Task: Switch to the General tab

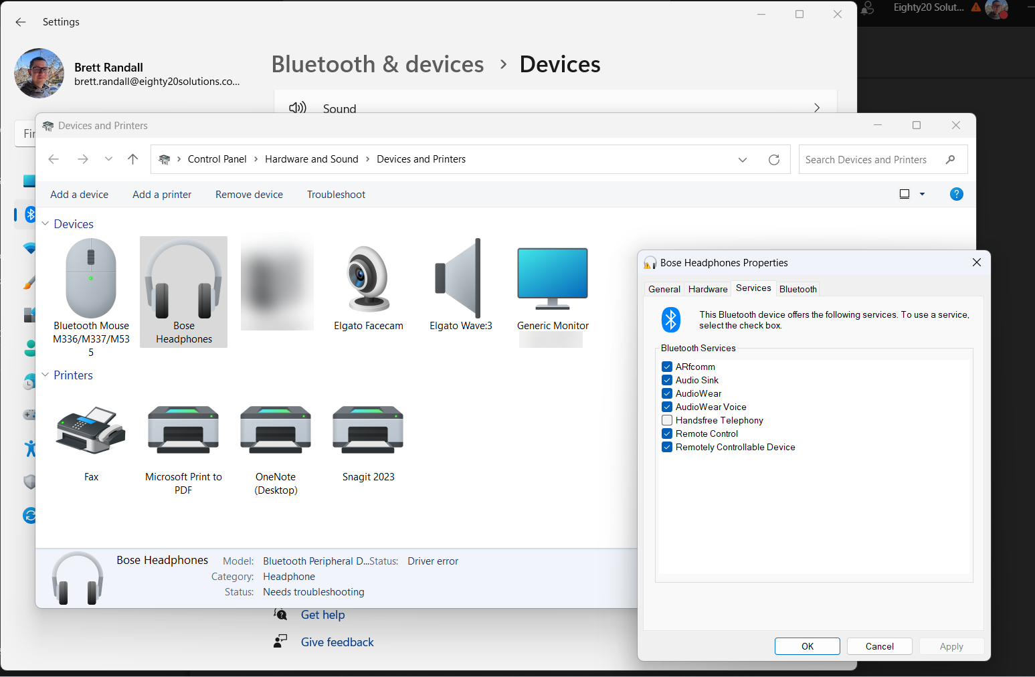Action: click(664, 289)
